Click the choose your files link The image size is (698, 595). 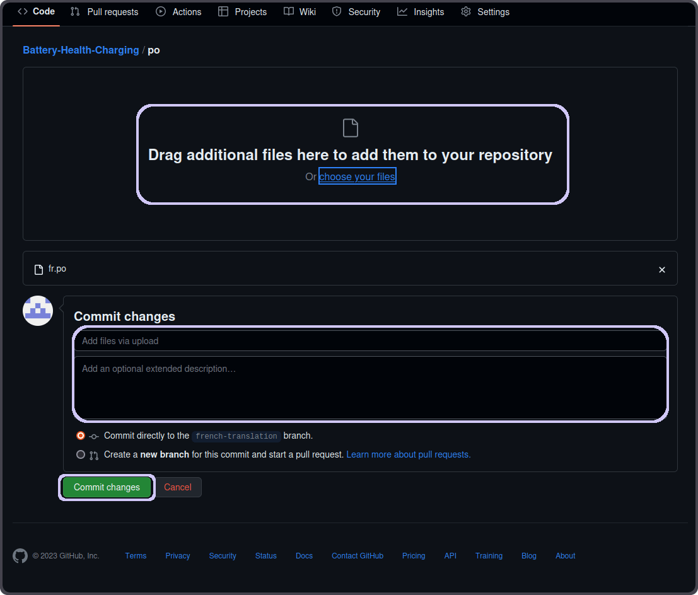click(x=357, y=176)
